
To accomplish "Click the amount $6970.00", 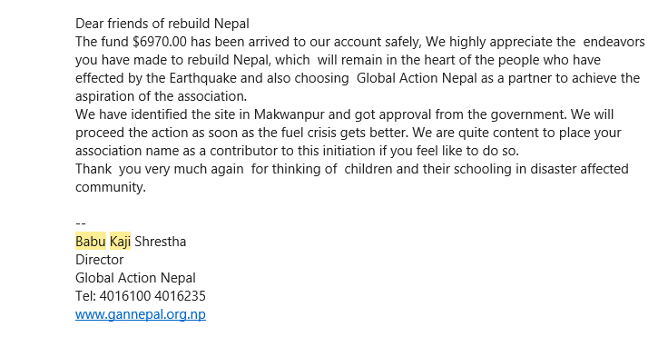I will click(160, 42).
